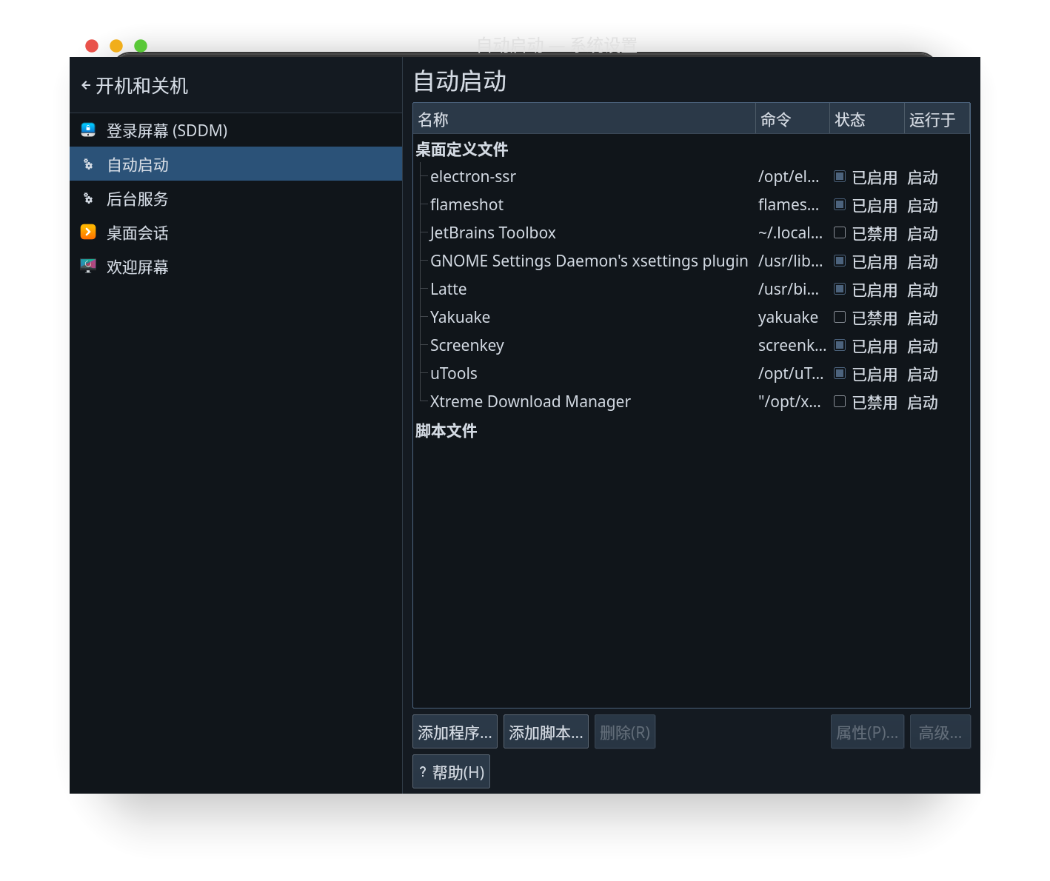Toggle the GNOME Settings Daemon checkbox

pyautogui.click(x=840, y=261)
